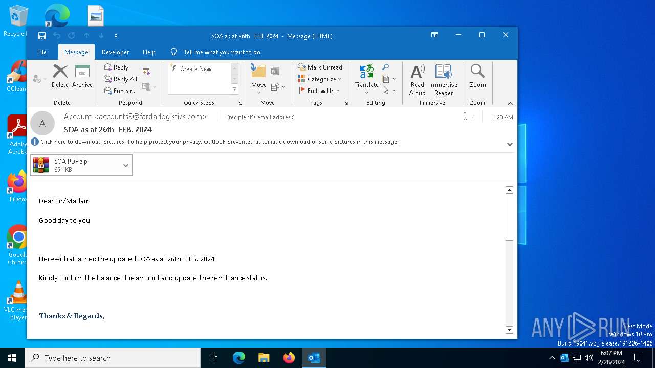Viewport: 655px width, 368px height.
Task: Open Quick Steps dialog launcher
Action: click(239, 103)
